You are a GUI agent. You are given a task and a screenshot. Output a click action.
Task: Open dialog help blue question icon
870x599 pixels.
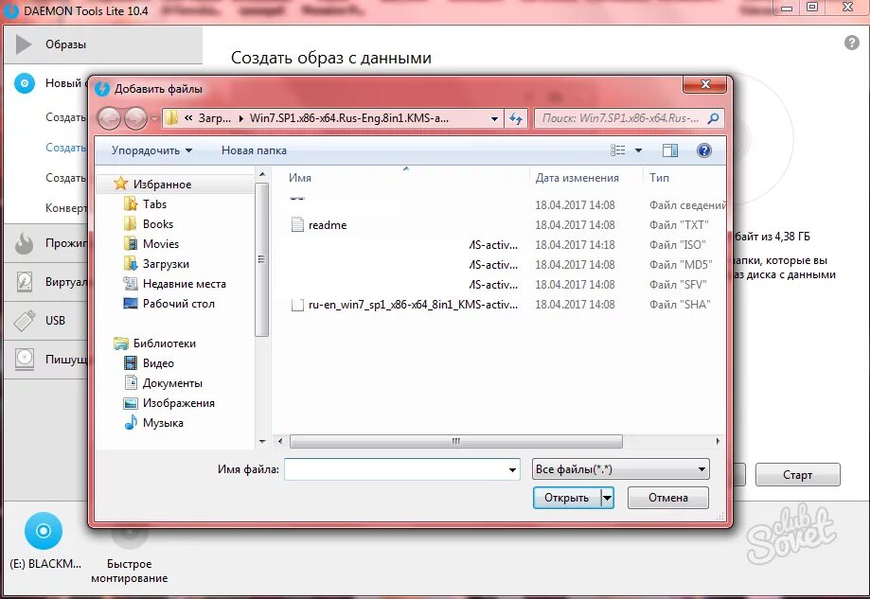[x=704, y=150]
